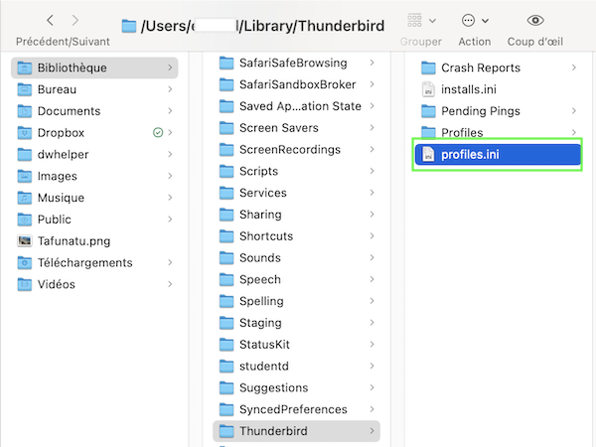Viewport: 596px width, 447px height.
Task: Expand the Musique row chevron
Action: pos(170,198)
